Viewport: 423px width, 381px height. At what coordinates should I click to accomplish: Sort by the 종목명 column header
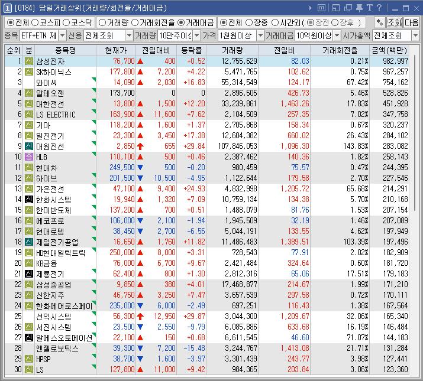[65, 50]
